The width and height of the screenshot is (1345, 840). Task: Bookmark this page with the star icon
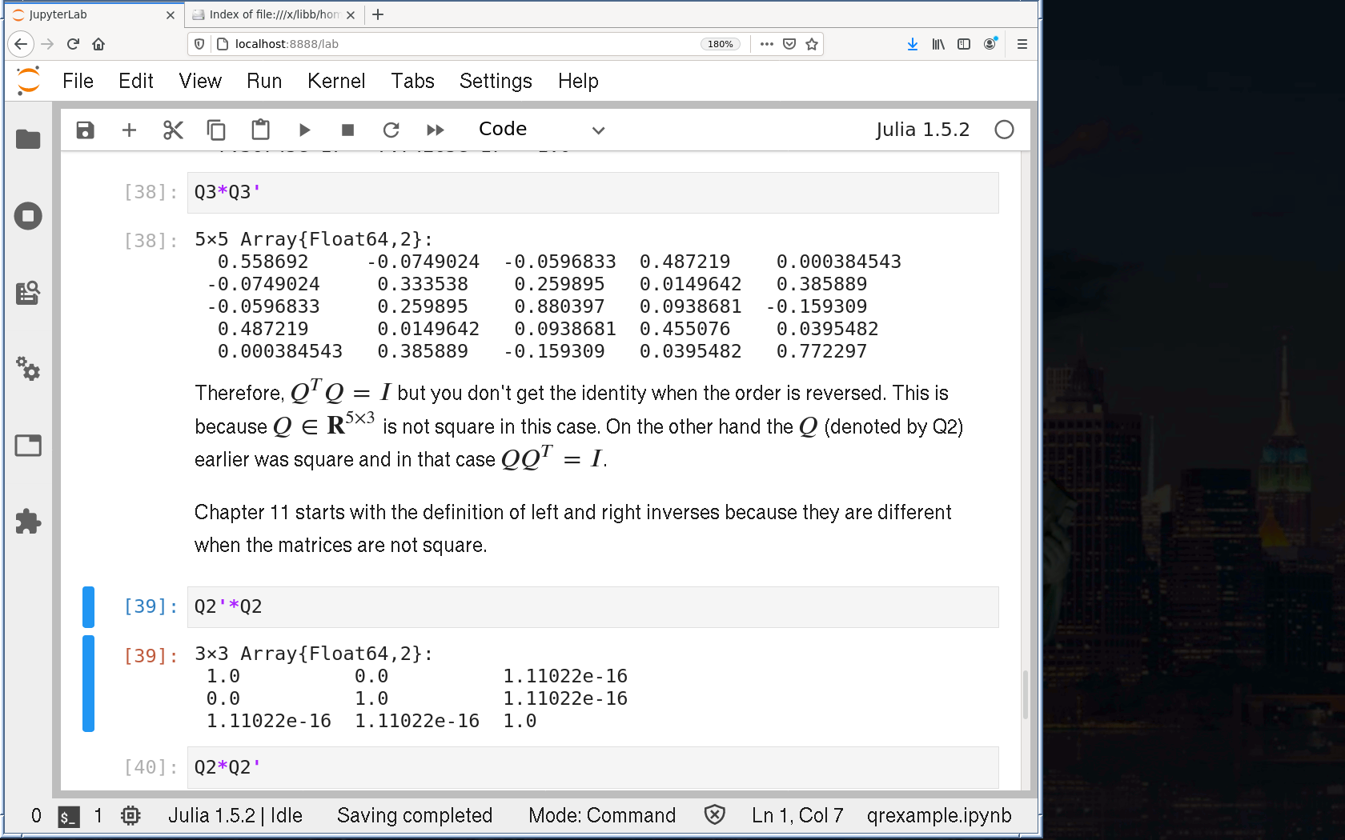pyautogui.click(x=812, y=44)
